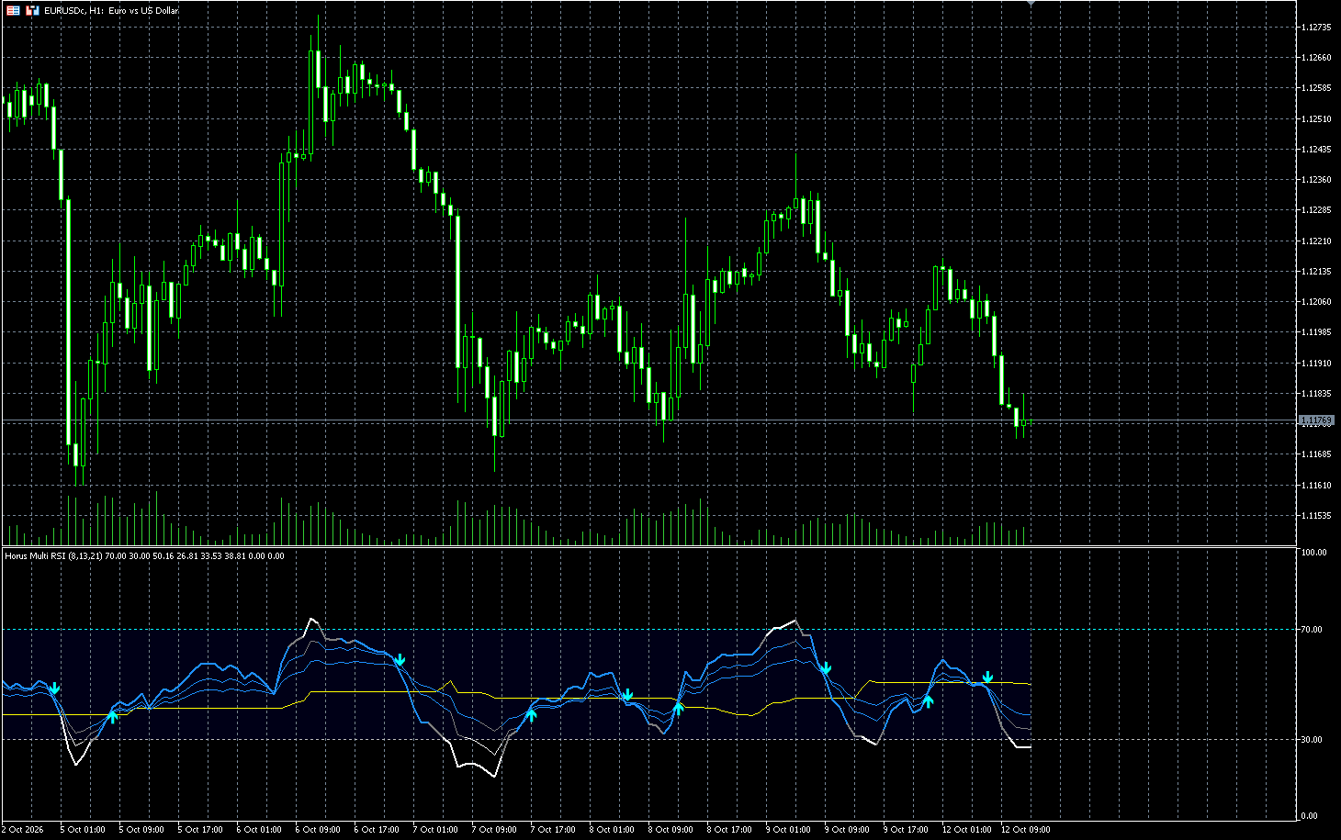Click the 1.12210 price scale label
This screenshot has width=1341, height=840.
1316,241
